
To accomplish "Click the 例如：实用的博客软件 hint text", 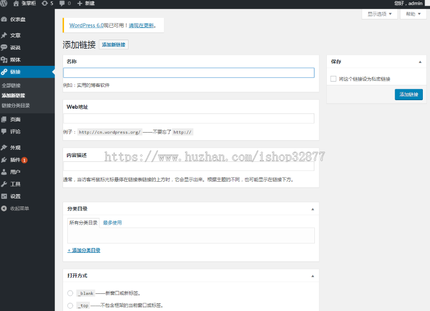I will coord(86,85).
